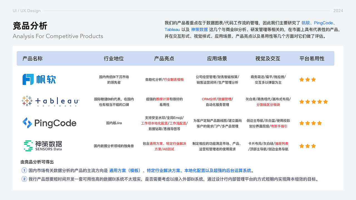Click blue PingCode link in intro paragraph
Image resolution: width=356 pixels, height=200 pixels.
323,23
